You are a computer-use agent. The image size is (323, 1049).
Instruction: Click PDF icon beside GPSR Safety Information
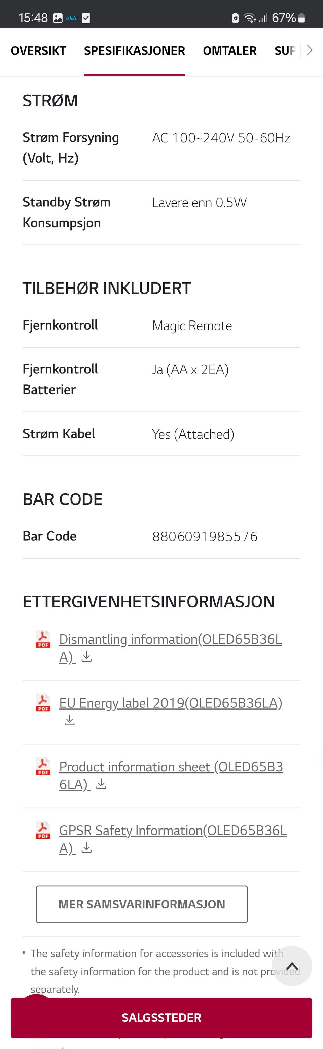[43, 830]
